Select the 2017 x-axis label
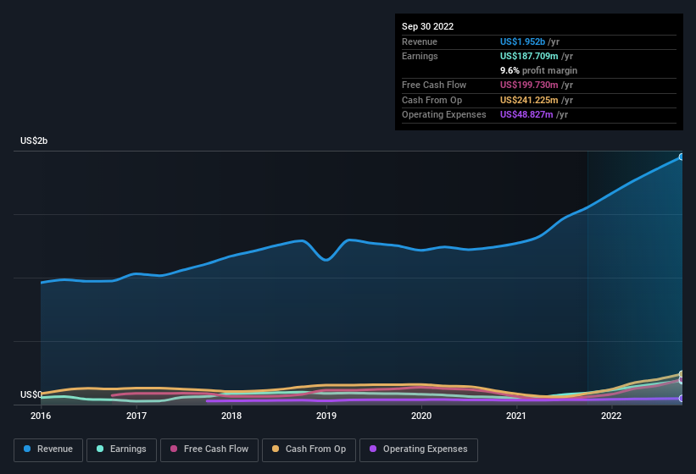This screenshot has width=696, height=474. point(136,416)
